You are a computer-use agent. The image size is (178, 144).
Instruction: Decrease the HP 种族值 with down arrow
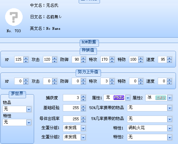26,61
